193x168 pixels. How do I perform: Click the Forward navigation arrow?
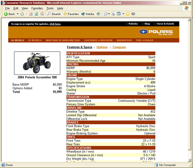22,14
